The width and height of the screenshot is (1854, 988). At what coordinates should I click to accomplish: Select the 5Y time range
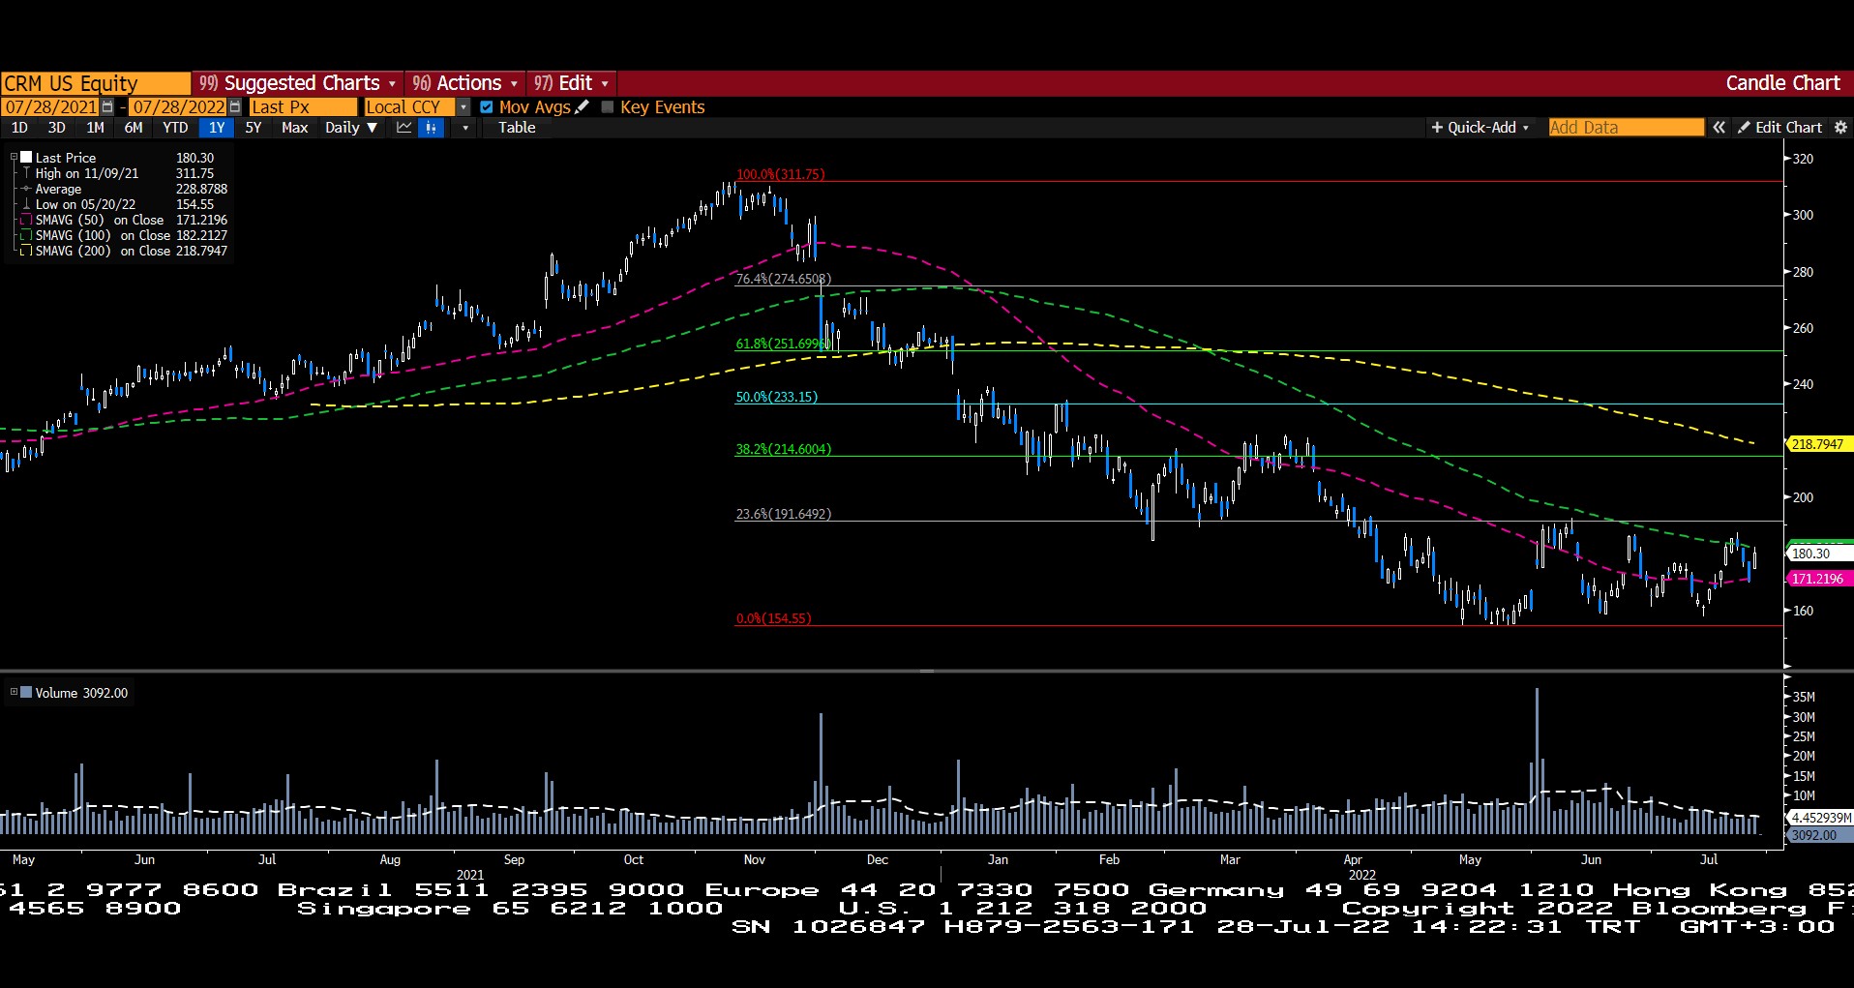pos(254,128)
